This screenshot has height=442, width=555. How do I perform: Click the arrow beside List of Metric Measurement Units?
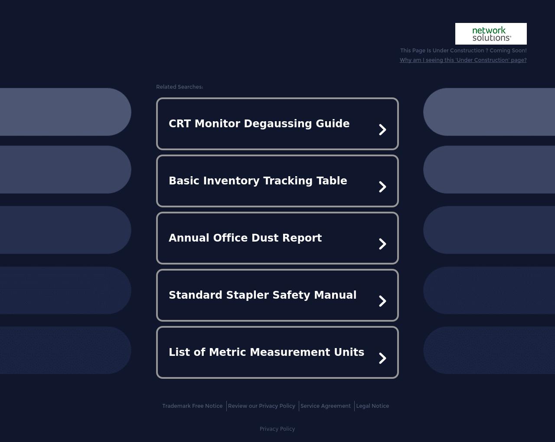(x=382, y=358)
